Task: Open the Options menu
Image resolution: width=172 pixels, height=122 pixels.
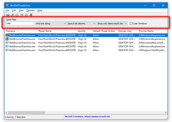Action: pos(30,10)
